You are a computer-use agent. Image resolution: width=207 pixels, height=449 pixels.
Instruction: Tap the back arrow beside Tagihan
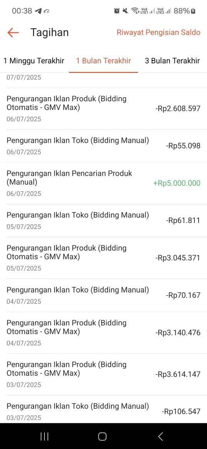click(13, 32)
